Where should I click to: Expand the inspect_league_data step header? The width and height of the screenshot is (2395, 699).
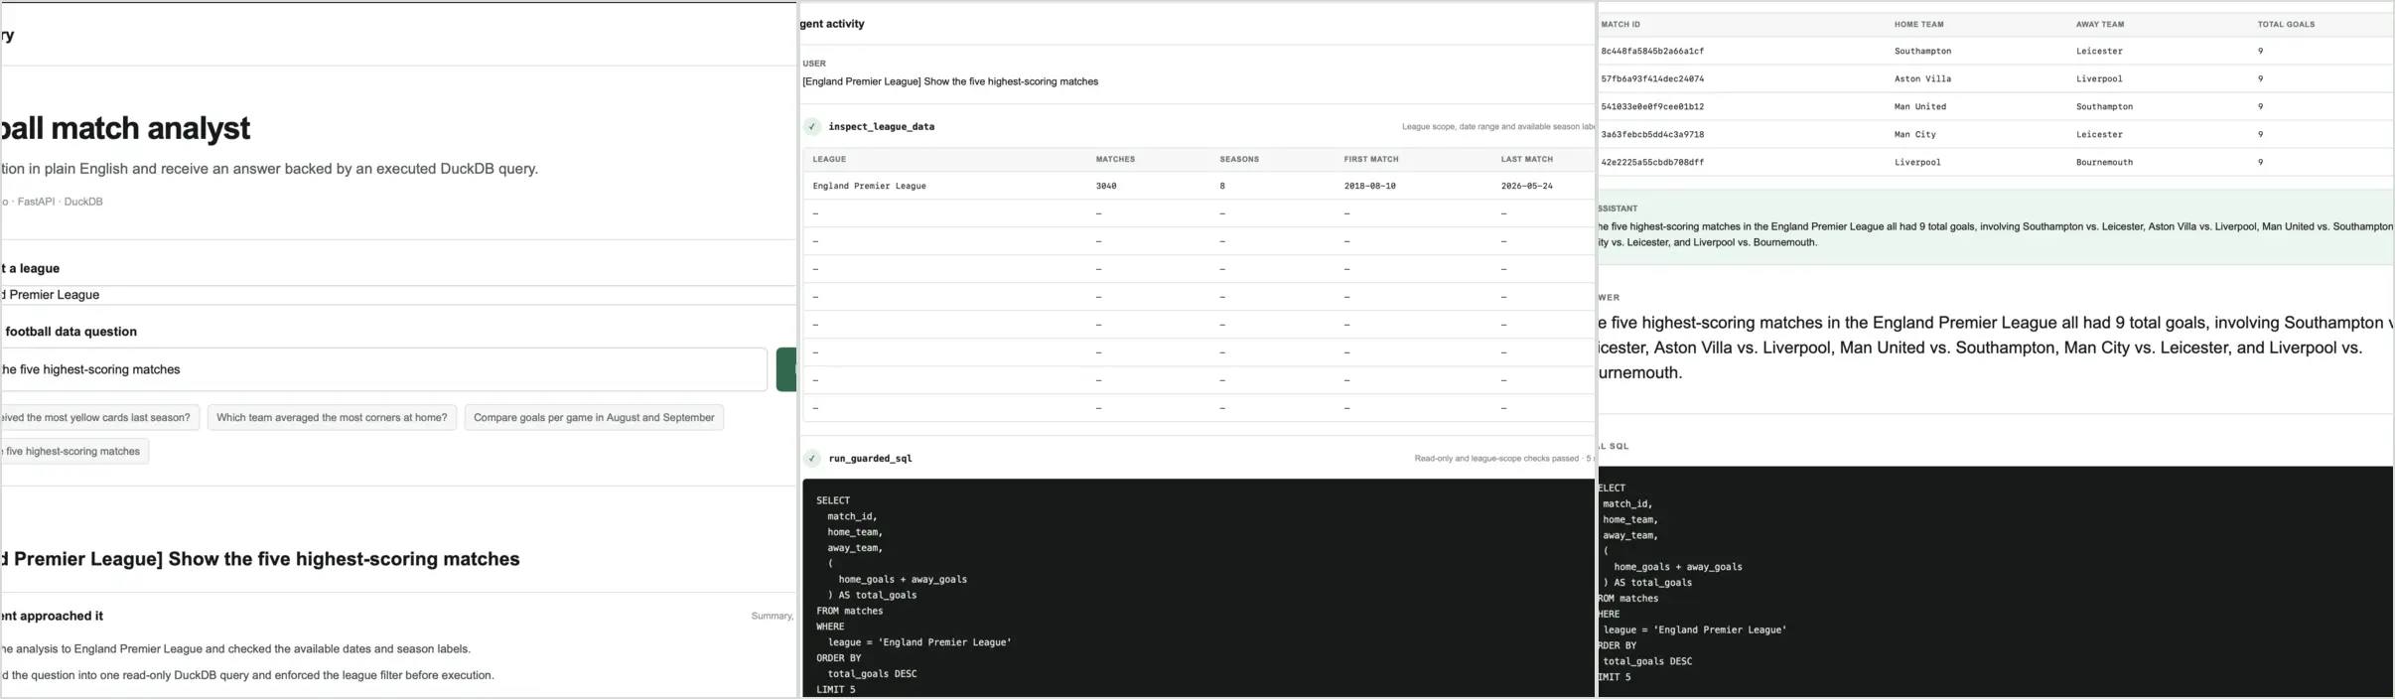pyautogui.click(x=1198, y=127)
